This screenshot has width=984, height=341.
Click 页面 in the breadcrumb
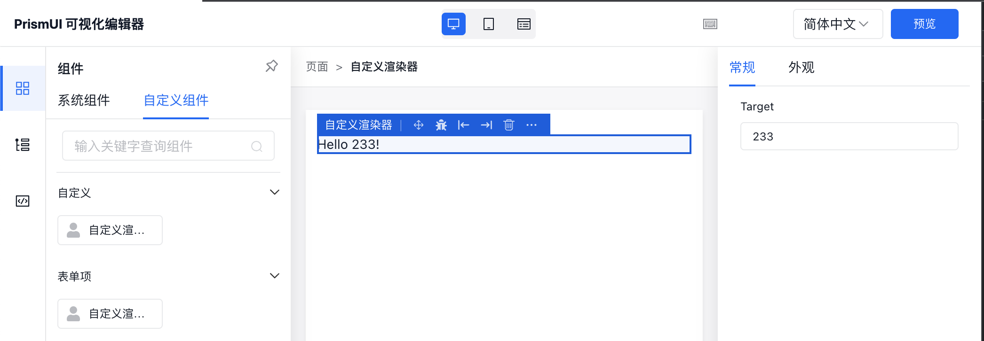317,67
